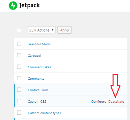Open the Beautiful Math module link
130x120 pixels.
[39, 44]
